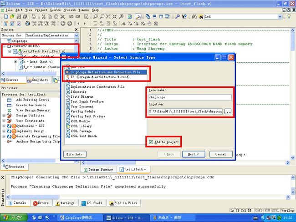Expand the User Constraints process node
Image resolution: width=296 pixels, height=222 pixels.
click(x=4, y=121)
